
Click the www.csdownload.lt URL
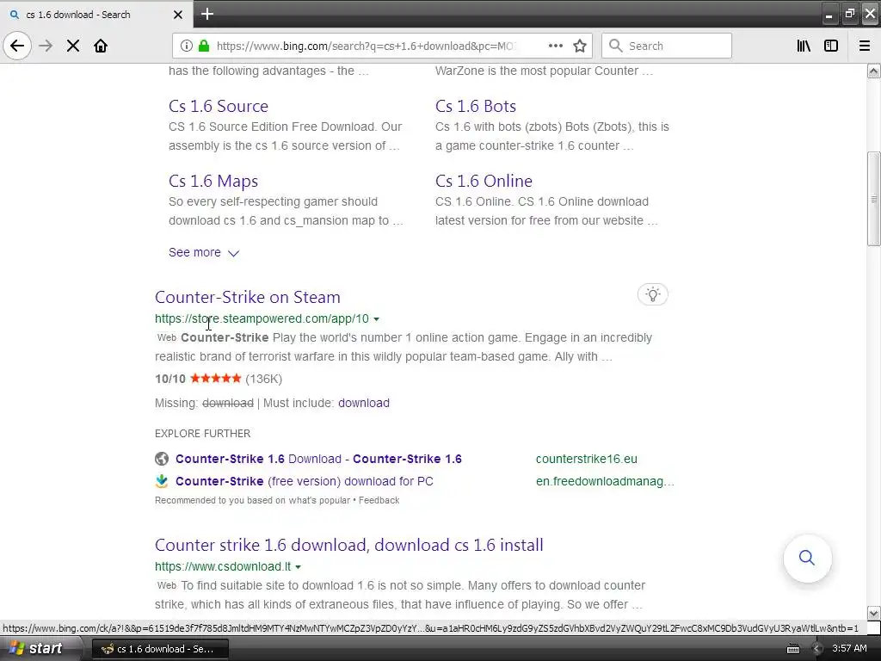tap(223, 566)
